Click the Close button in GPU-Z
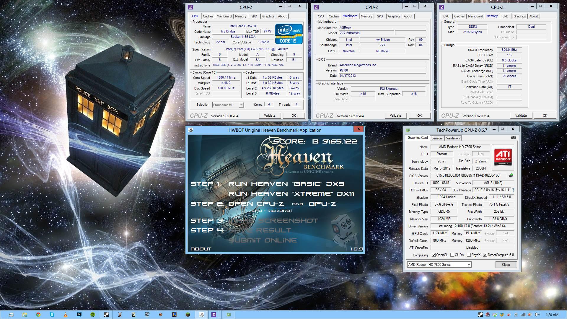567x319 pixels. tap(506, 265)
